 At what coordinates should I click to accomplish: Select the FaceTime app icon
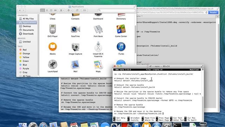pos(75,29)
